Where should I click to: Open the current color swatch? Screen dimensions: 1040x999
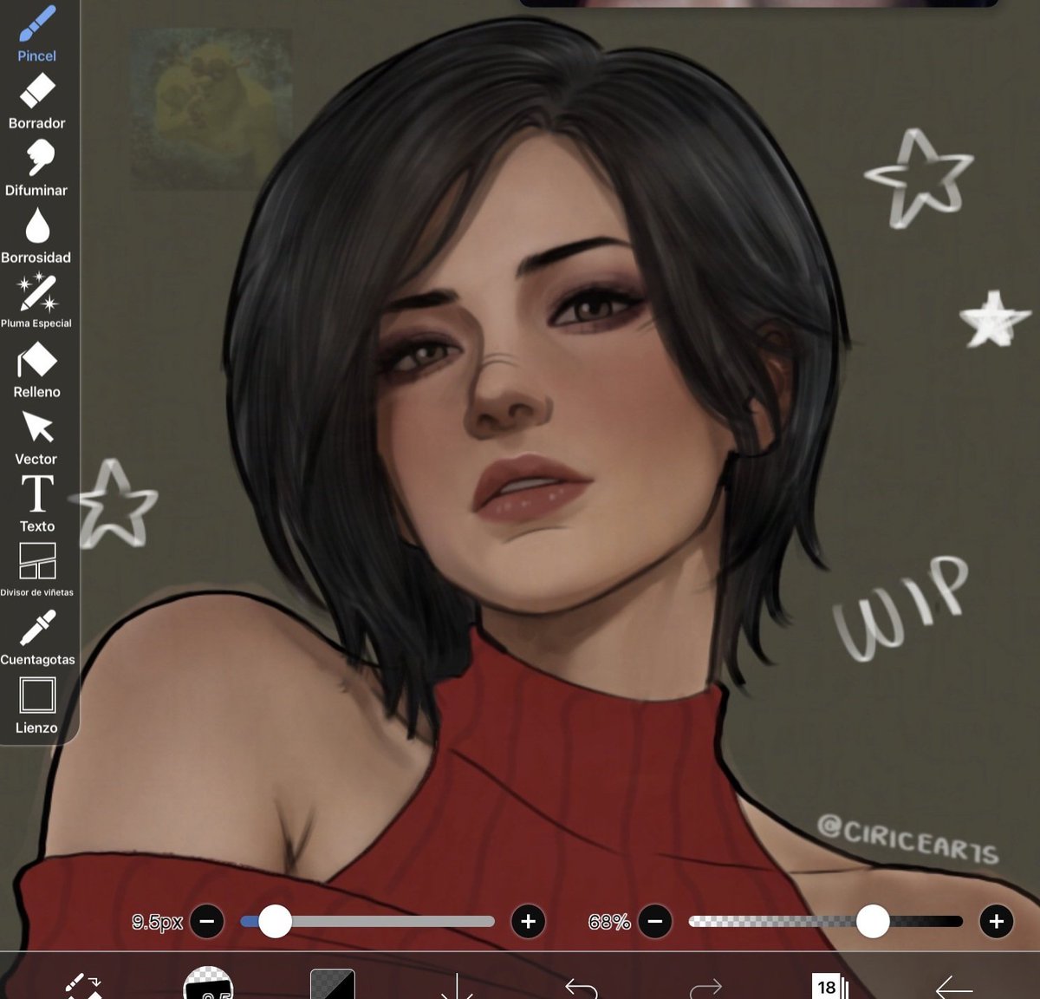pyautogui.click(x=333, y=984)
